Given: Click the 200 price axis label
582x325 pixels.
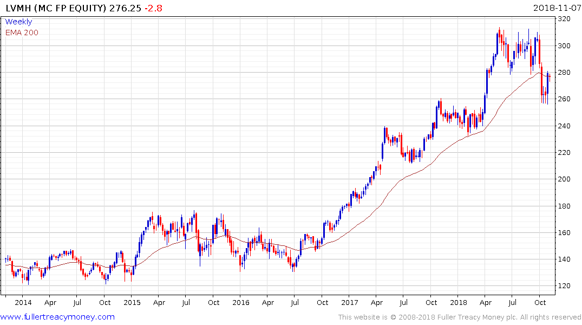Looking at the screenshot, I should [564, 179].
